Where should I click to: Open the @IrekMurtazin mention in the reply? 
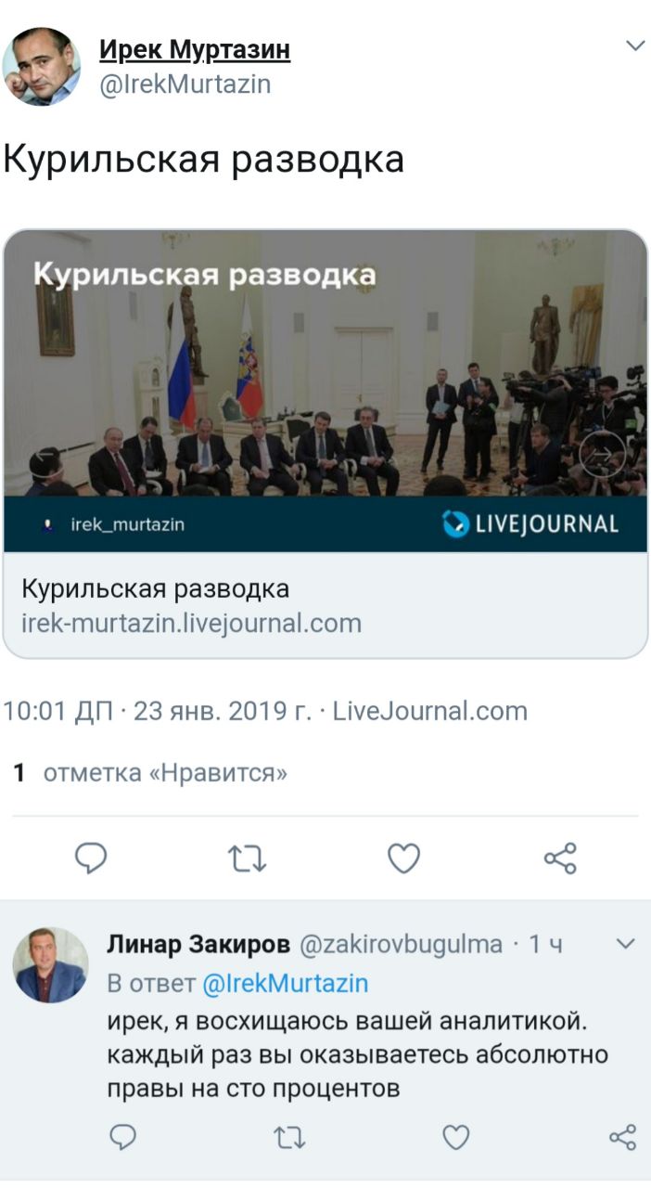[285, 983]
